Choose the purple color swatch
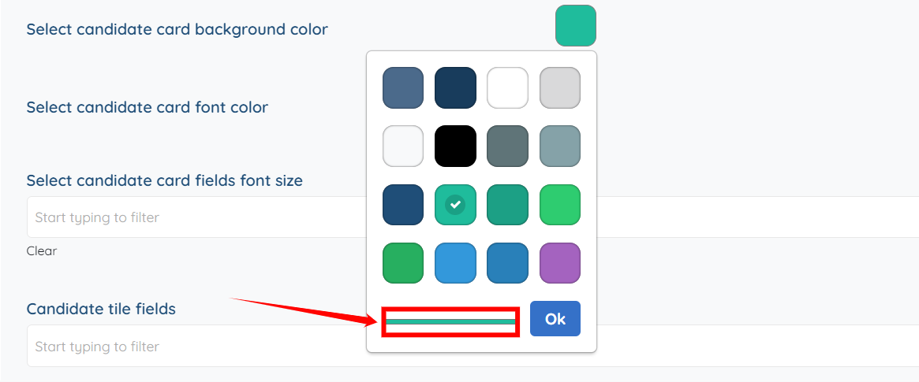Screen dimensions: 919x382 point(560,263)
